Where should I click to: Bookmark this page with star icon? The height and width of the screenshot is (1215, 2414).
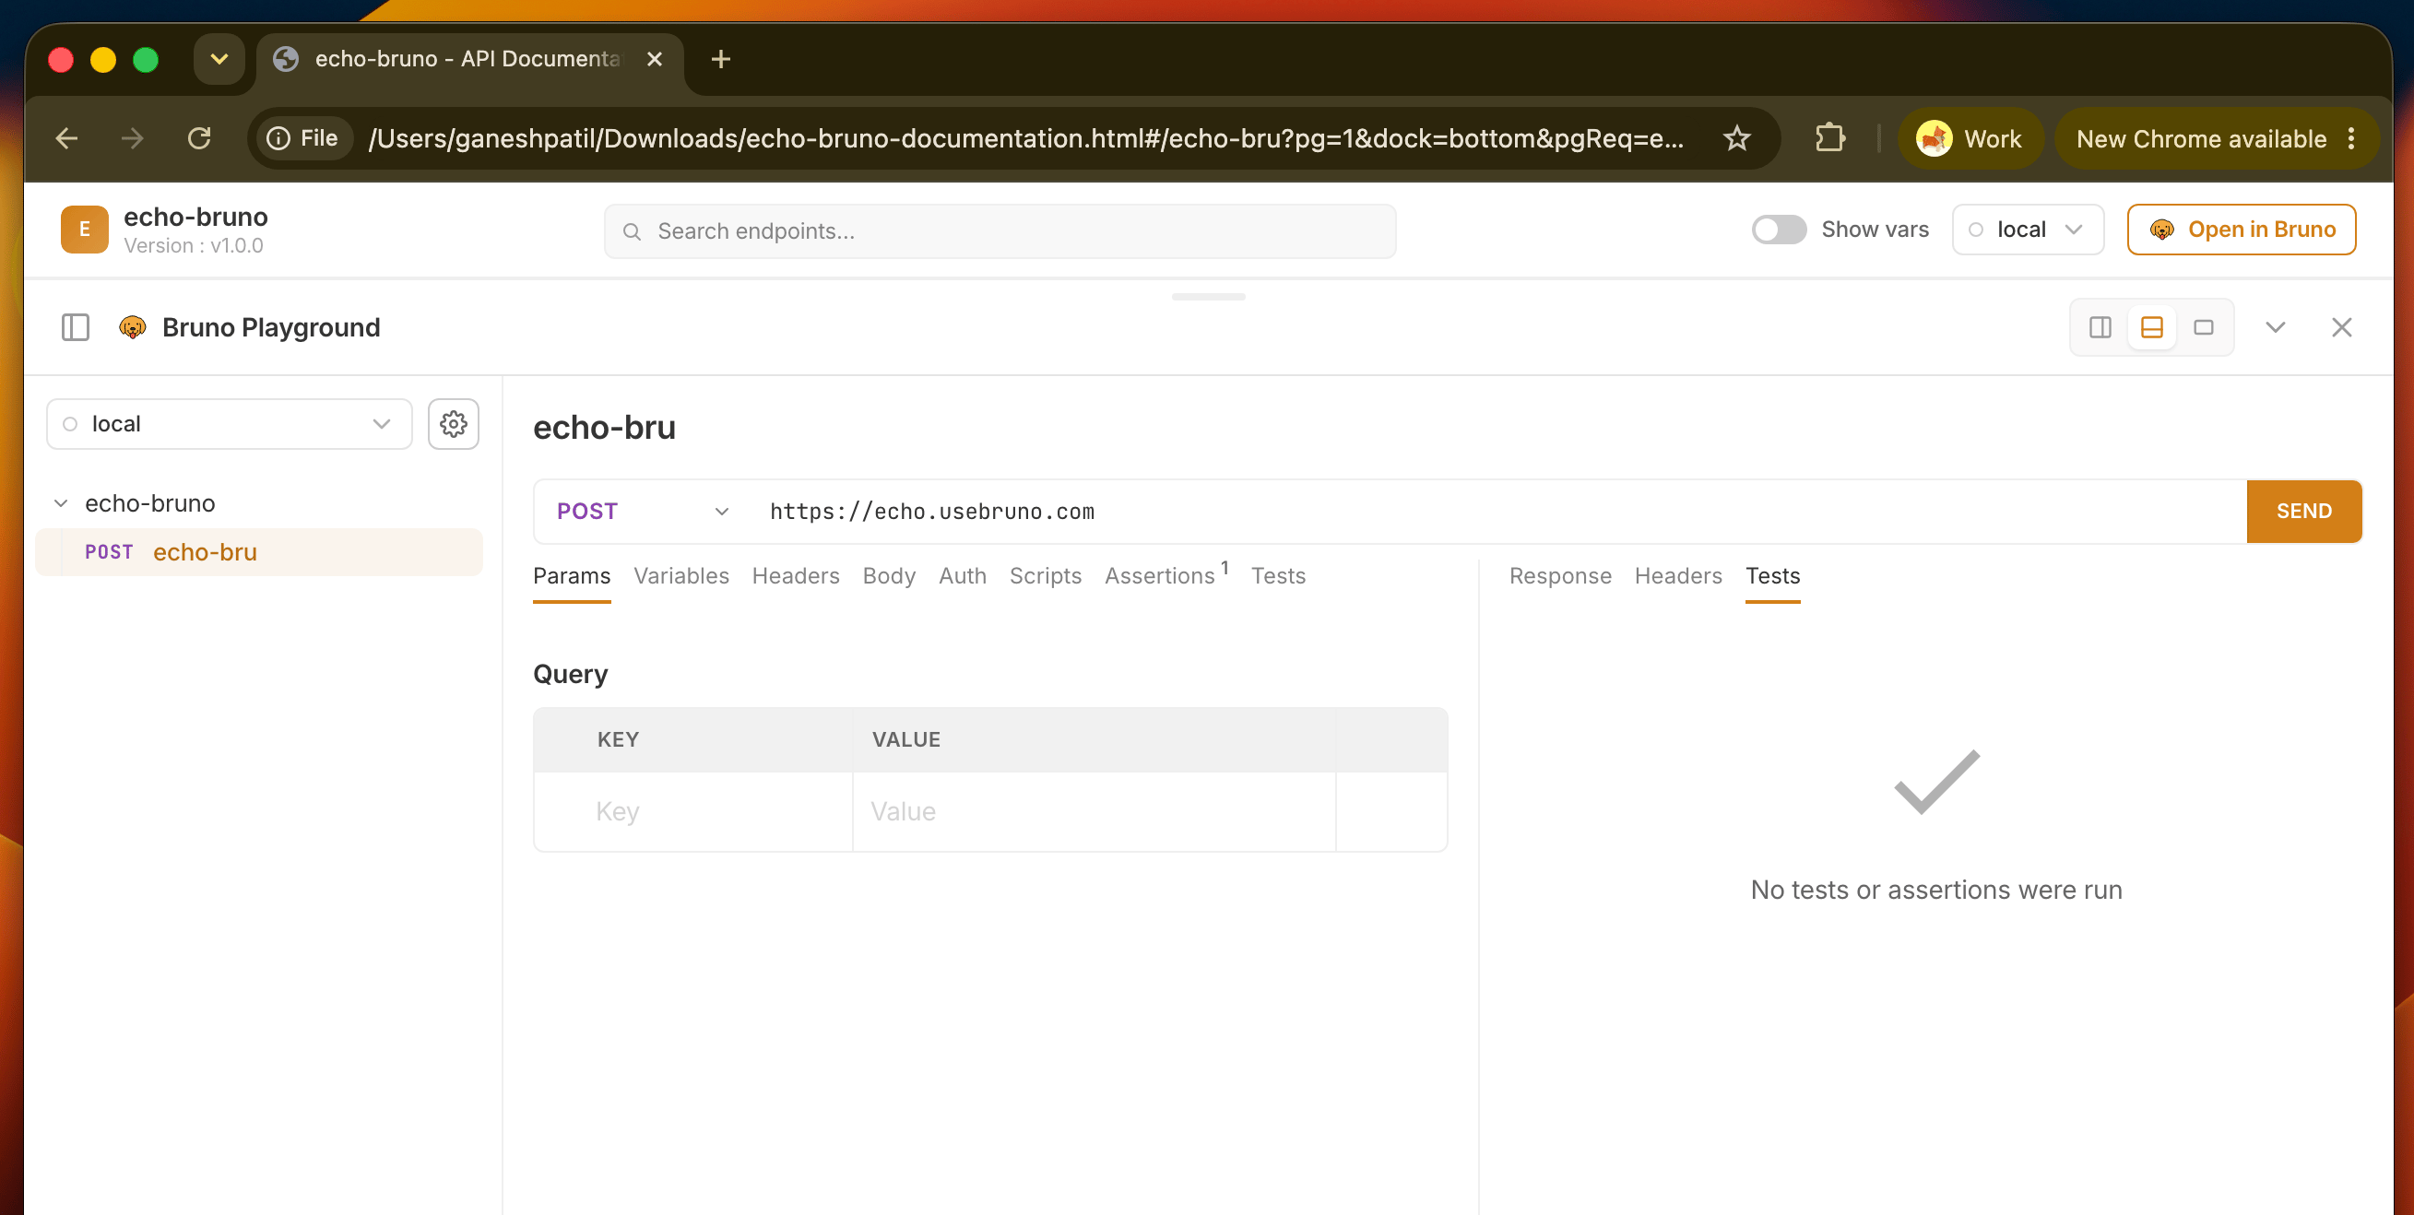1736,138
